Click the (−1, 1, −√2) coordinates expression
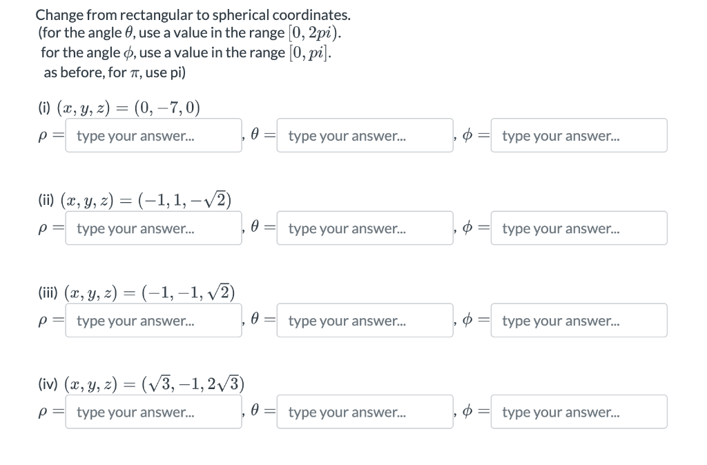 point(185,200)
